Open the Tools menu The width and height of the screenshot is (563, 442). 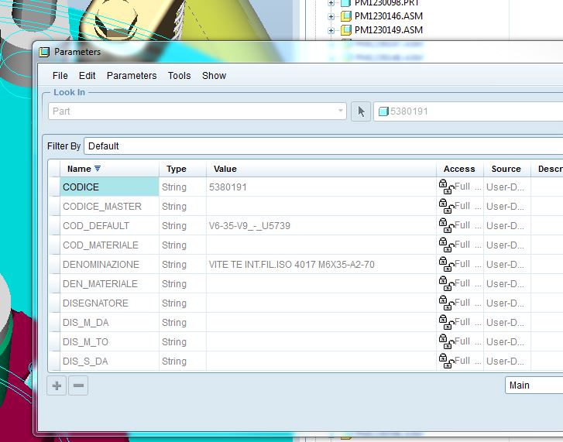coord(179,76)
